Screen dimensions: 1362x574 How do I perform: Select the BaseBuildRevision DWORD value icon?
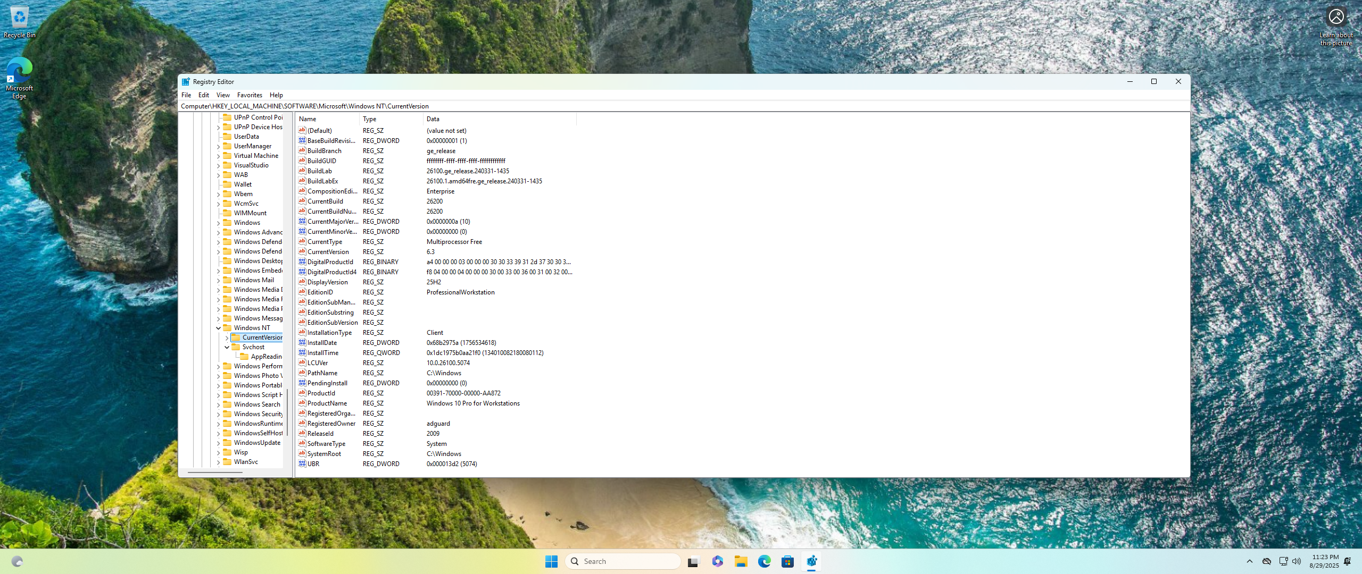point(302,141)
